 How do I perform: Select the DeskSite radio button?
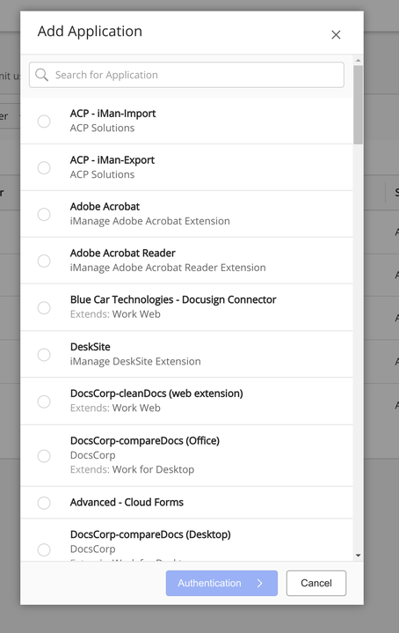pyautogui.click(x=44, y=355)
